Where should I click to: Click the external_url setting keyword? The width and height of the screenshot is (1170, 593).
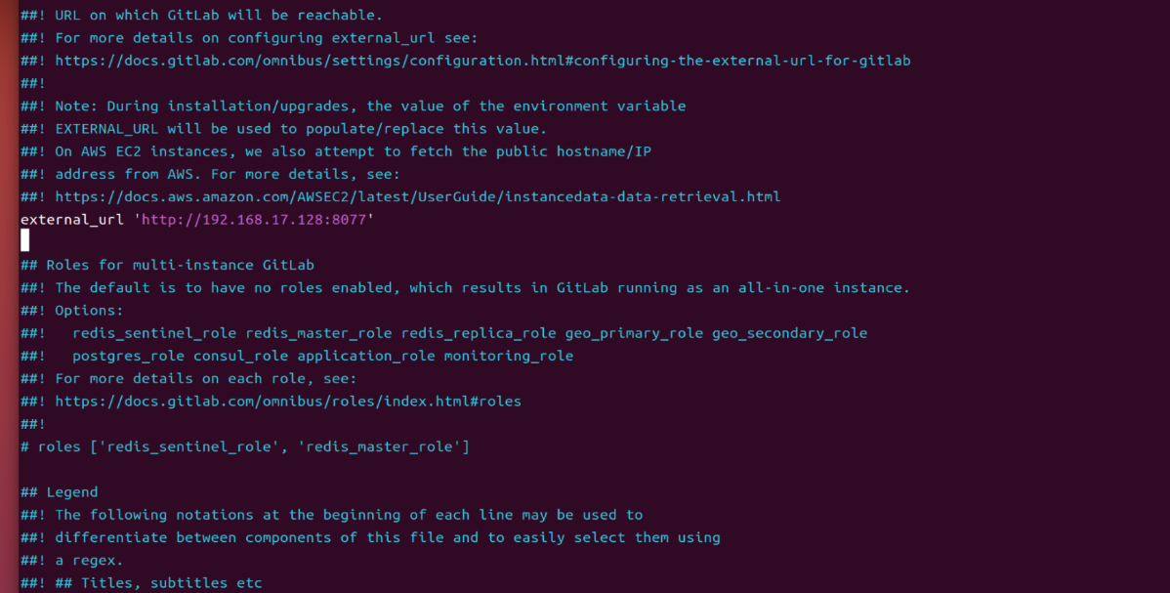tap(71, 220)
